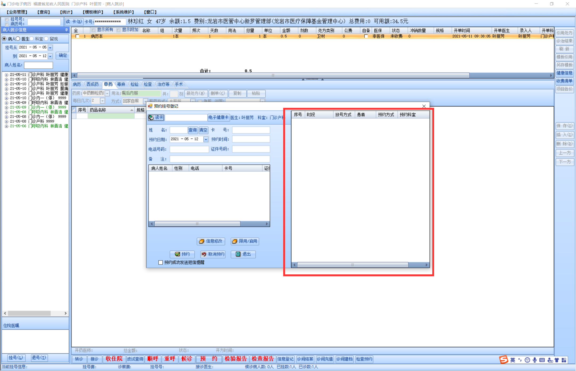Open the 预约日期 date dropdown
The height and width of the screenshot is (371, 576).
[206, 139]
